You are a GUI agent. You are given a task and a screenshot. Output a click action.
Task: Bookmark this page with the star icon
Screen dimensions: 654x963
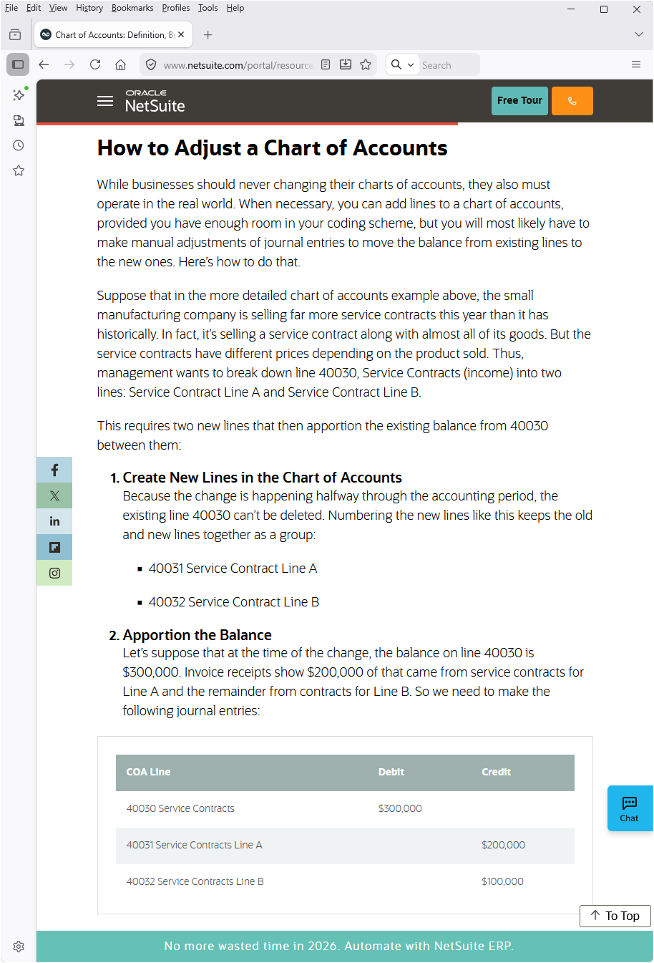366,64
